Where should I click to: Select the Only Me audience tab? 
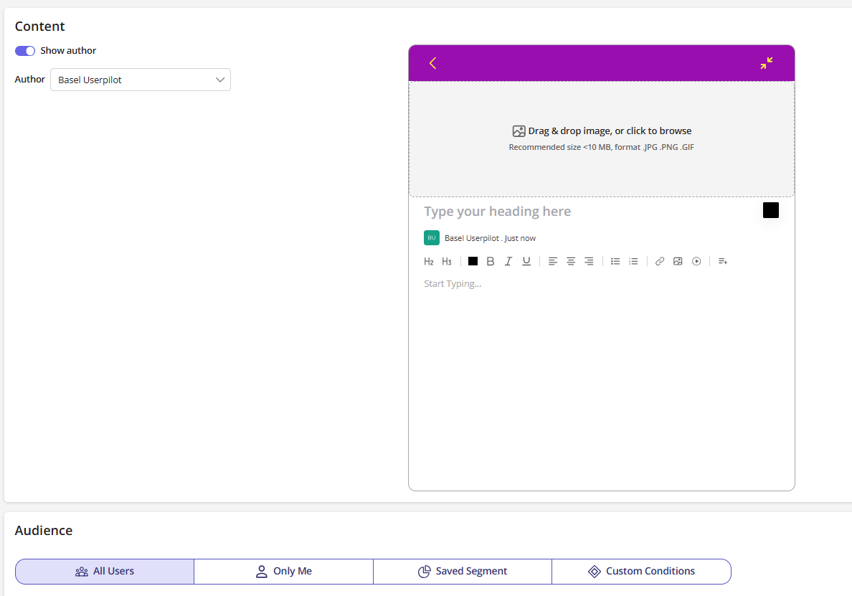pyautogui.click(x=283, y=572)
